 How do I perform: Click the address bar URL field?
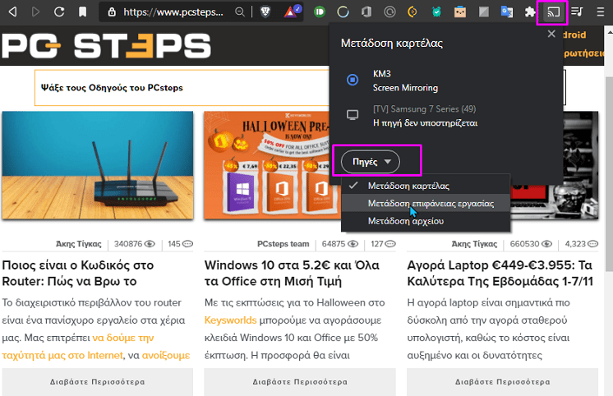(x=173, y=12)
